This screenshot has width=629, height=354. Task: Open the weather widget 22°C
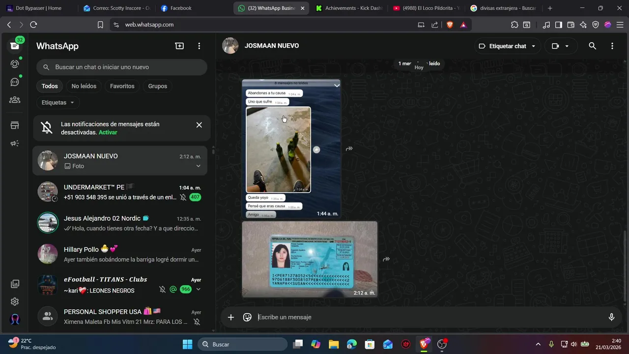(32, 344)
